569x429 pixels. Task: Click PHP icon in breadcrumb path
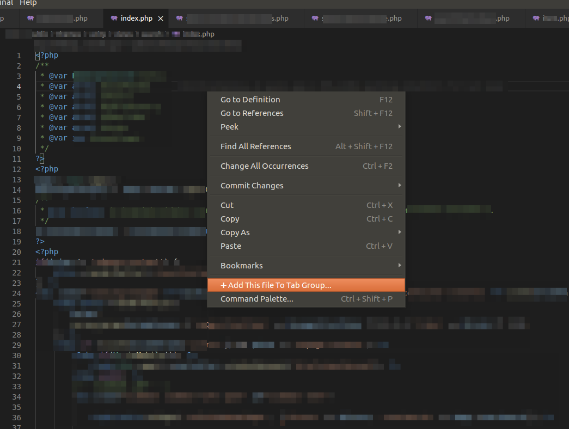coord(176,34)
